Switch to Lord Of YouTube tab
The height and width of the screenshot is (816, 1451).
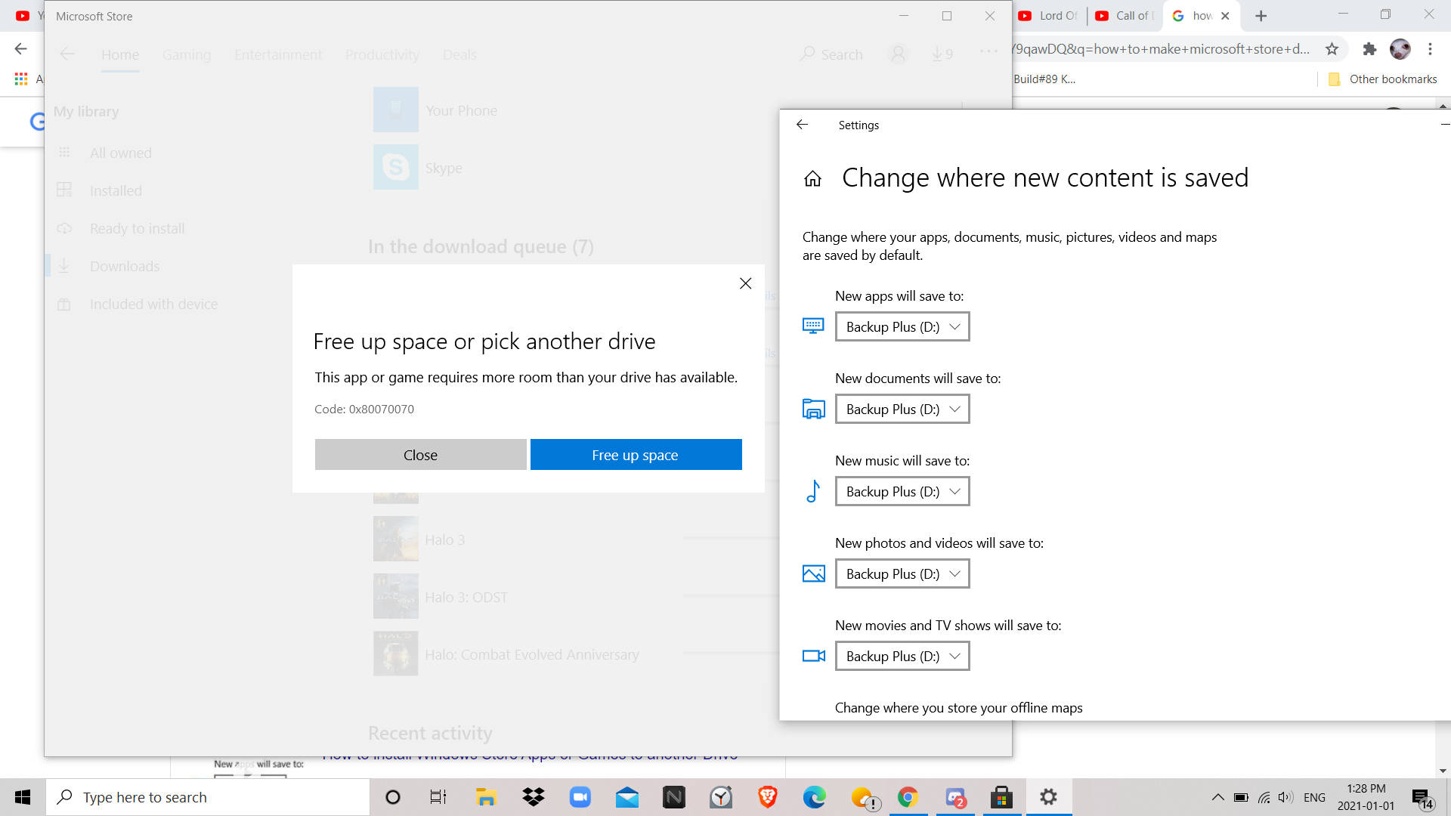tap(1049, 16)
